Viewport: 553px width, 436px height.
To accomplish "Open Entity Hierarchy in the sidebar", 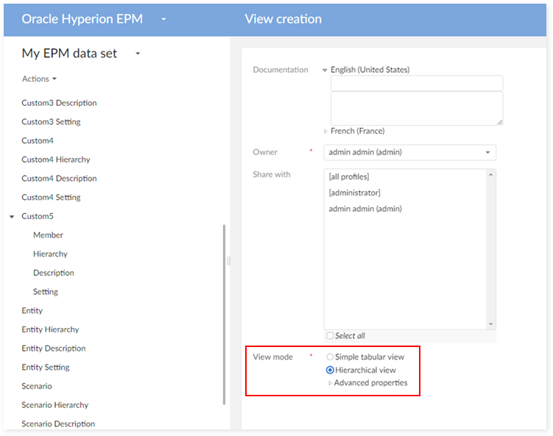I will tap(50, 329).
